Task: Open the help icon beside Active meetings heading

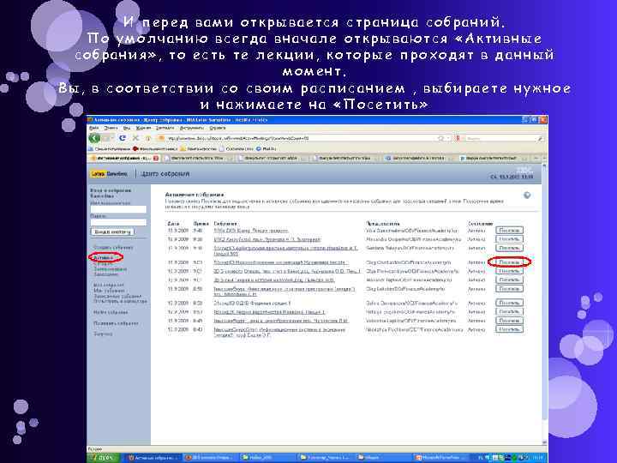Action: tap(527, 195)
